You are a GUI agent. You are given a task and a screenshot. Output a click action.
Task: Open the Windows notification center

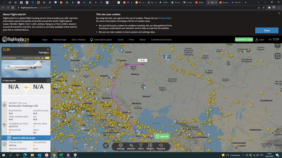(x=278, y=155)
